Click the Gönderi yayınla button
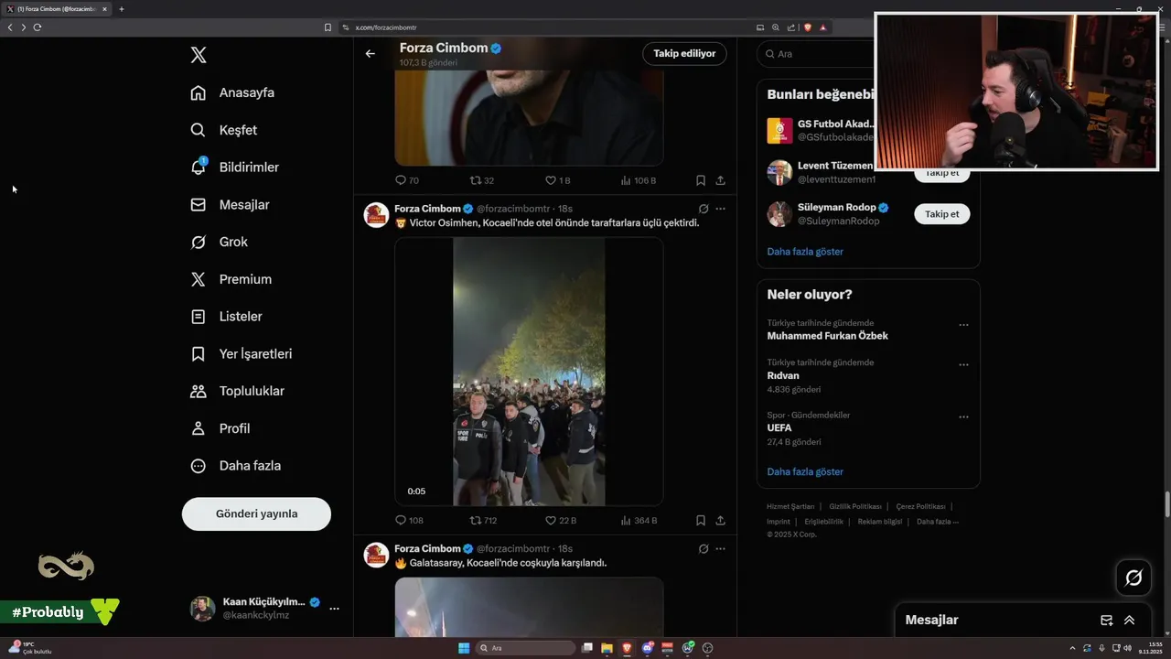This screenshot has height=659, width=1171. pos(256,513)
